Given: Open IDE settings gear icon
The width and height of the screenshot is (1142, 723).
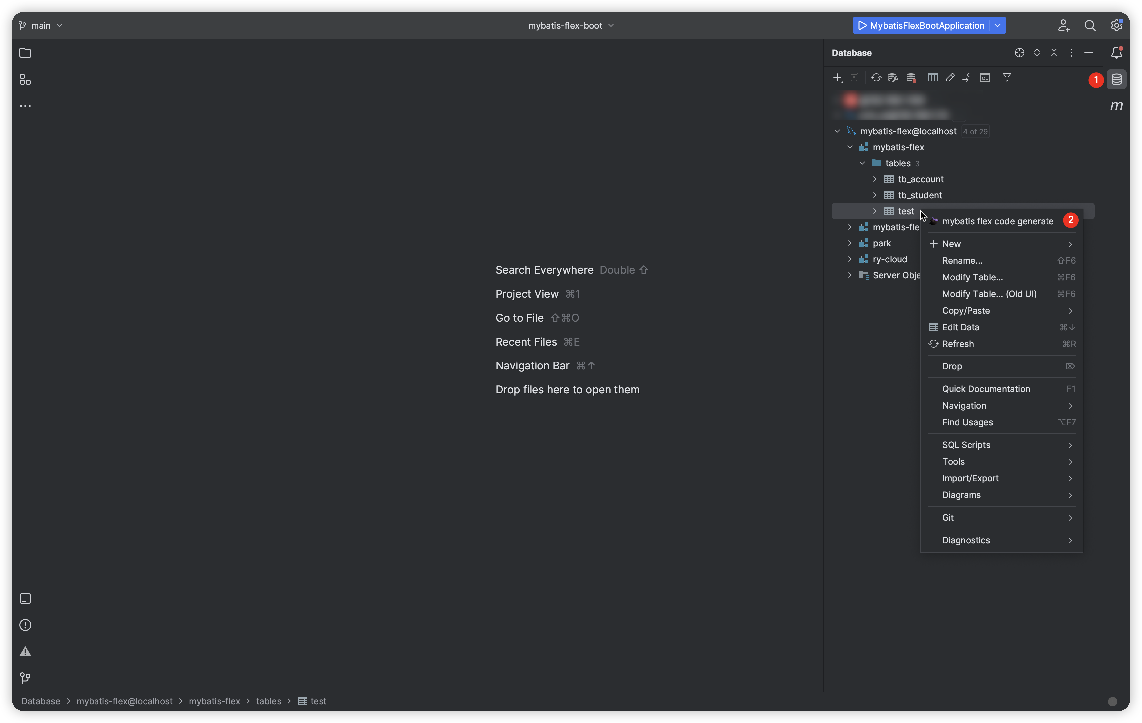Looking at the screenshot, I should tap(1116, 26).
